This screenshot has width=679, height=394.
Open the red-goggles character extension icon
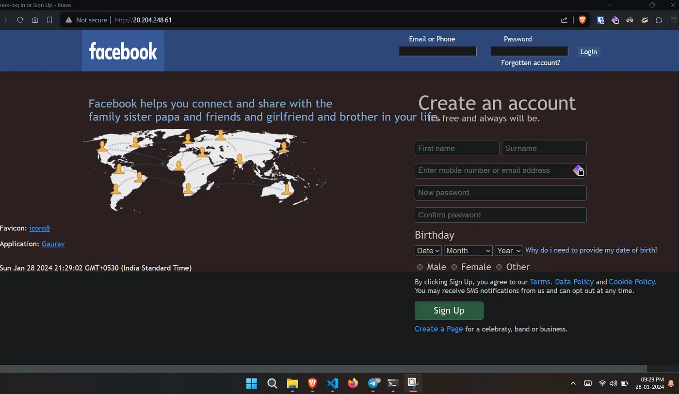point(630,20)
